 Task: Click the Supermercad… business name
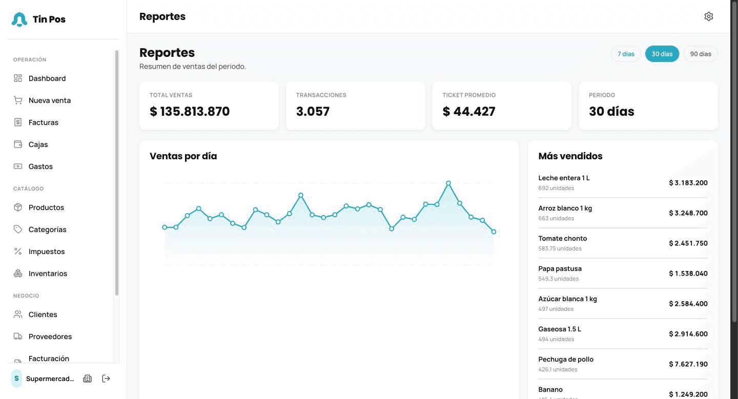[50, 379]
